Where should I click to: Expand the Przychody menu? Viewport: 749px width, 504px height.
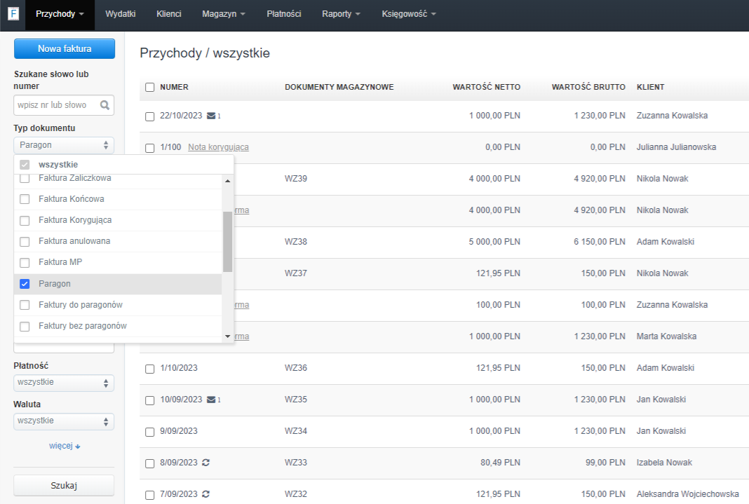[x=60, y=14]
